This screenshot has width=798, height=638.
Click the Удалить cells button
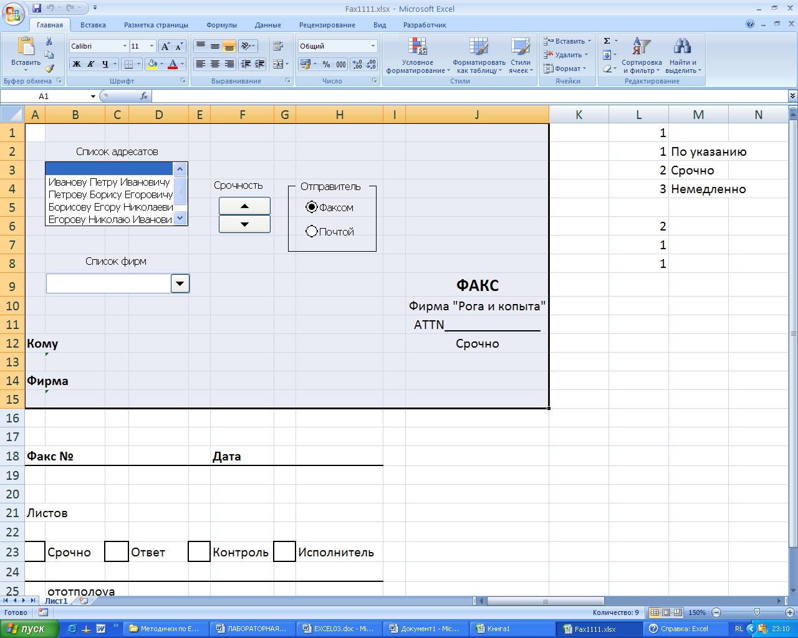[x=565, y=55]
